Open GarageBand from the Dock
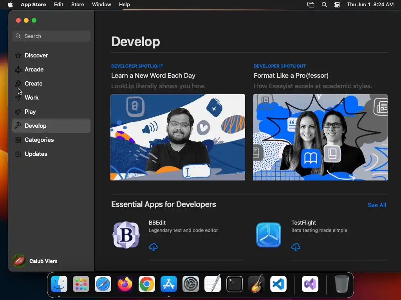Image resolution: width=401 pixels, height=300 pixels. [256, 284]
